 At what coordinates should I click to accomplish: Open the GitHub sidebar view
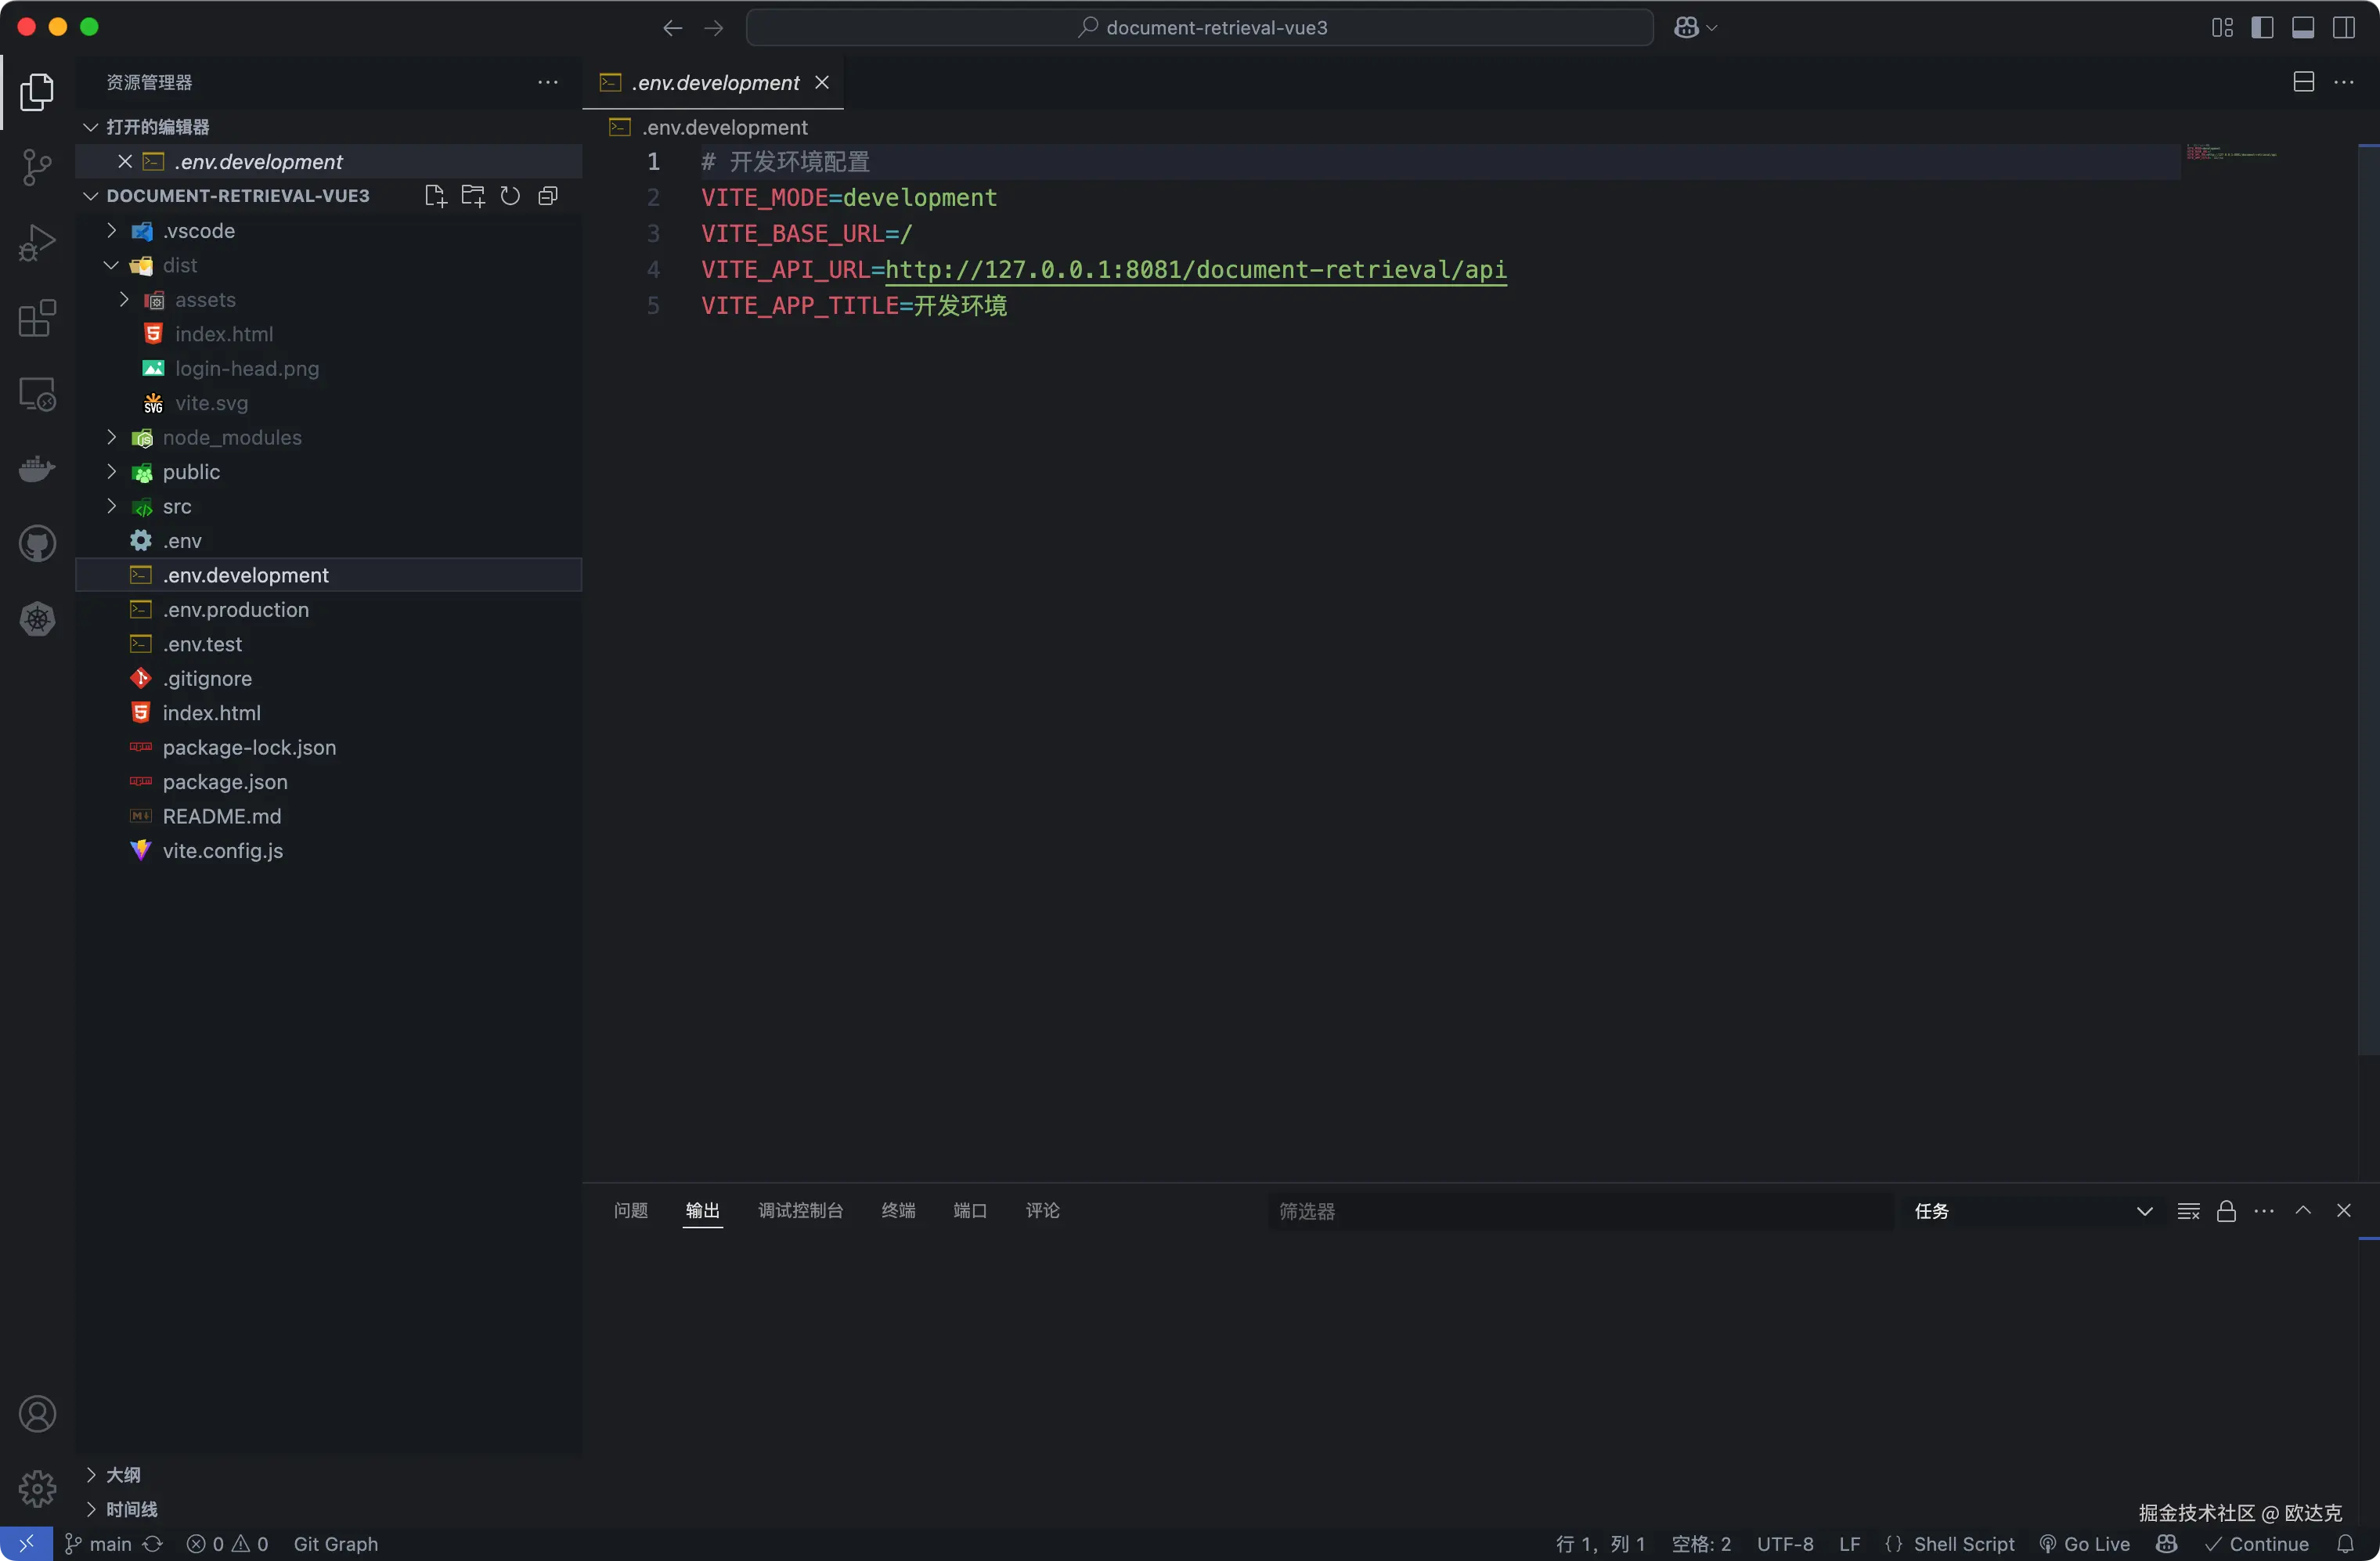[37, 544]
